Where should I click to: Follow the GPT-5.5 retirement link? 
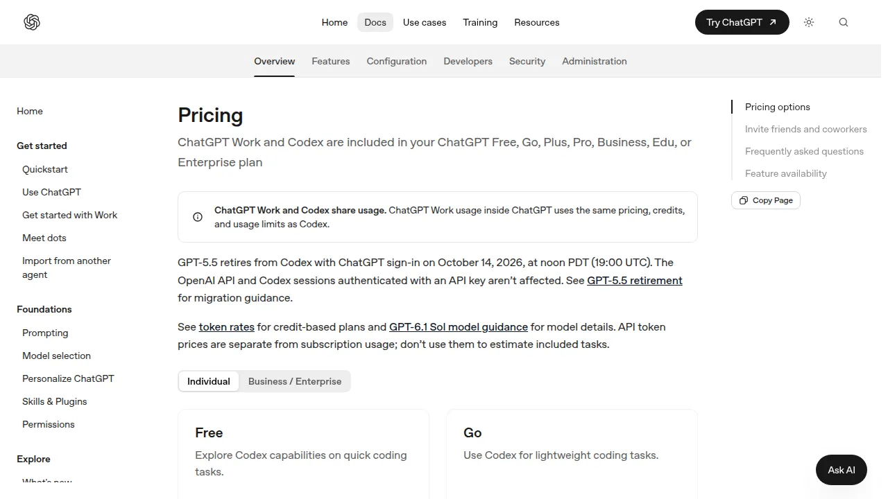coord(635,281)
